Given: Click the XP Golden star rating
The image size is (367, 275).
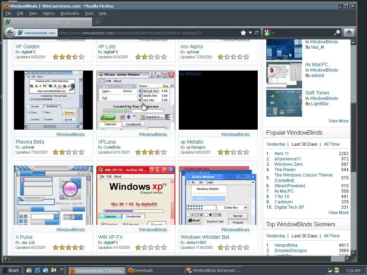Looking at the screenshot, I should click(x=68, y=57).
